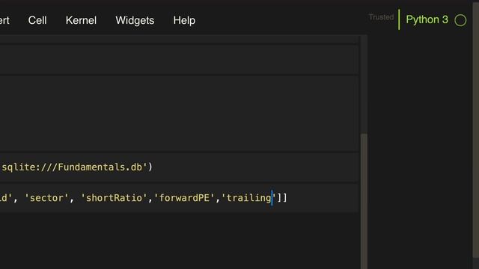Open the Widgets menu
479x269 pixels.
point(135,20)
